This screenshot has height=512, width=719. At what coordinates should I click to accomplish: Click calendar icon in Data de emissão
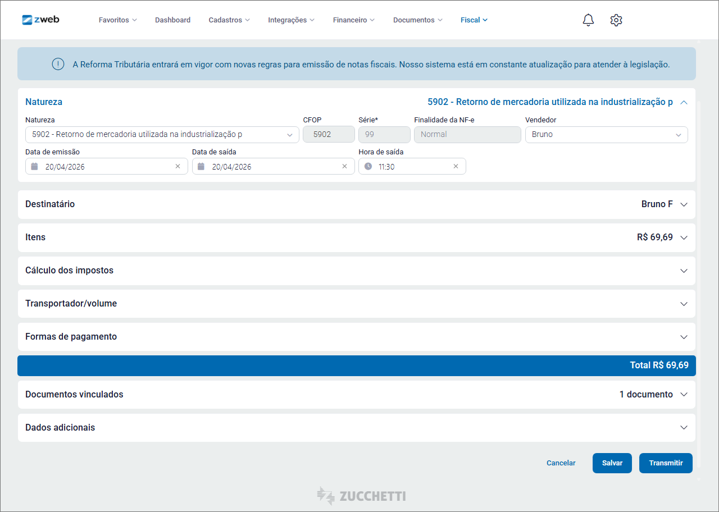coord(35,167)
